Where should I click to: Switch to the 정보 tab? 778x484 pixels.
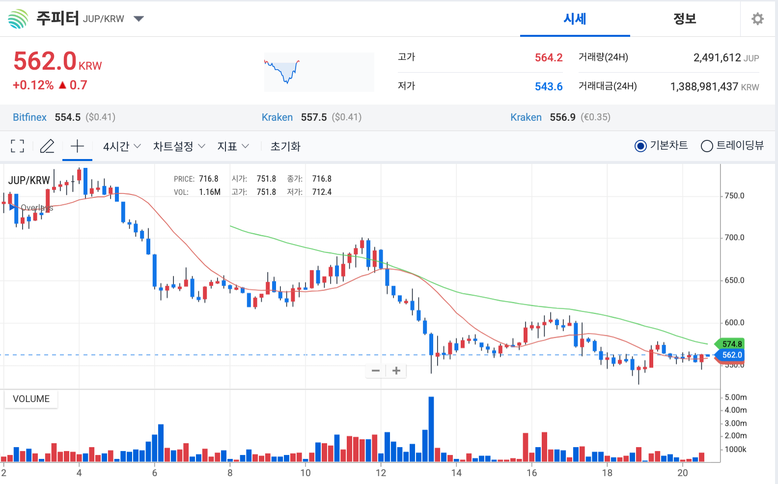[x=685, y=19]
